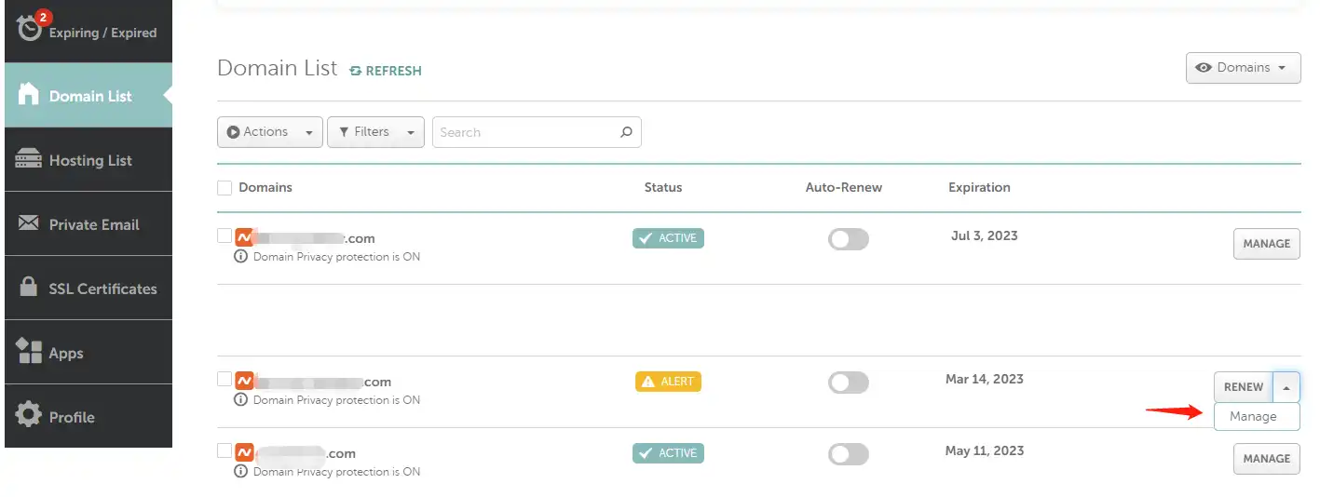Image resolution: width=1320 pixels, height=497 pixels.
Task: Focus the domain Search field
Action: click(x=537, y=132)
